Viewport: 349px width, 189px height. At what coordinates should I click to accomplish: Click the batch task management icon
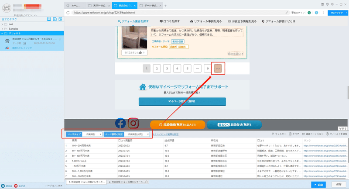tap(60, 19)
